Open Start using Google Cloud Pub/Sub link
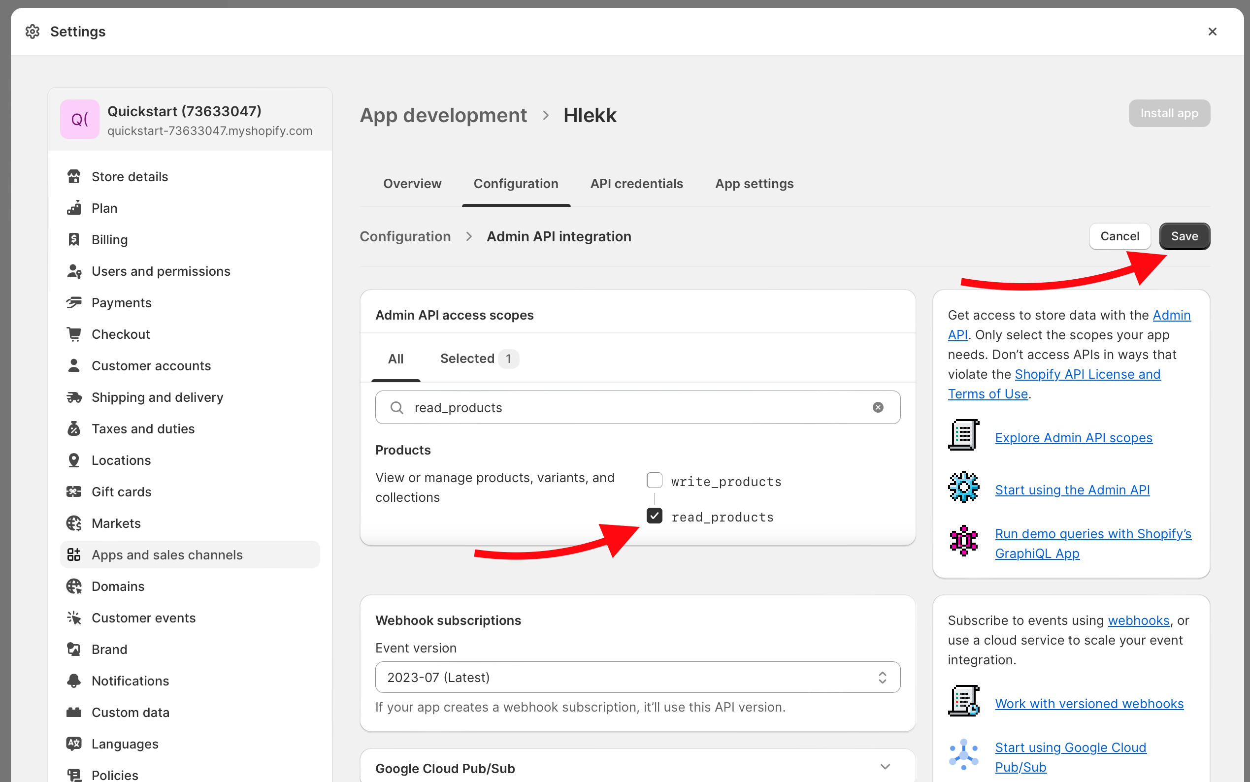Viewport: 1250px width, 782px height. pyautogui.click(x=1071, y=757)
